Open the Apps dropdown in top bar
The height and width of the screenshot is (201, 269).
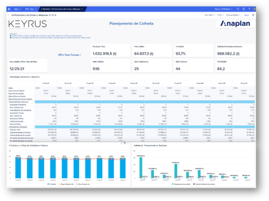(17, 9)
